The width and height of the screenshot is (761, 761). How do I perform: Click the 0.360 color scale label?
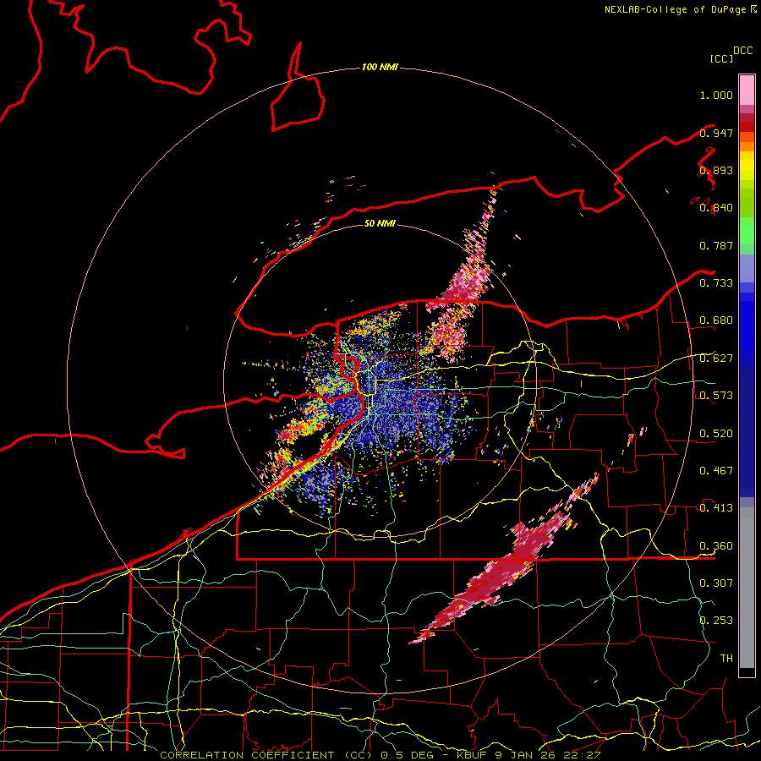click(716, 546)
